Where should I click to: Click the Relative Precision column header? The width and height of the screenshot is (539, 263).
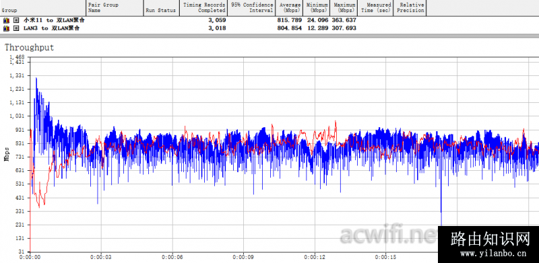(410, 8)
